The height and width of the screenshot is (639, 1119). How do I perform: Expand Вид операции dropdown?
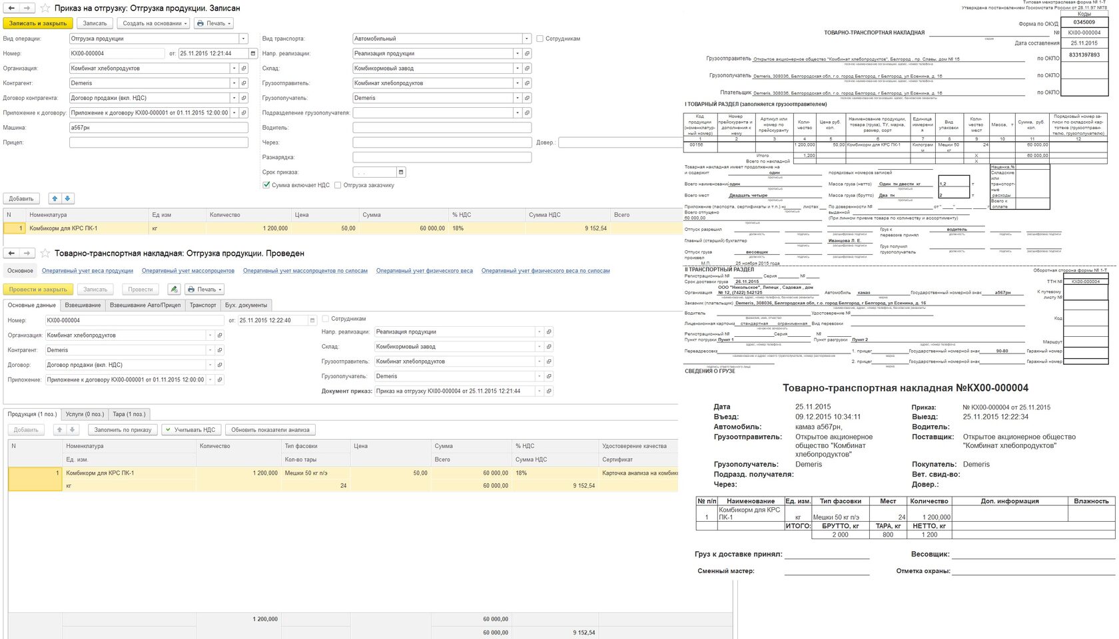244,39
